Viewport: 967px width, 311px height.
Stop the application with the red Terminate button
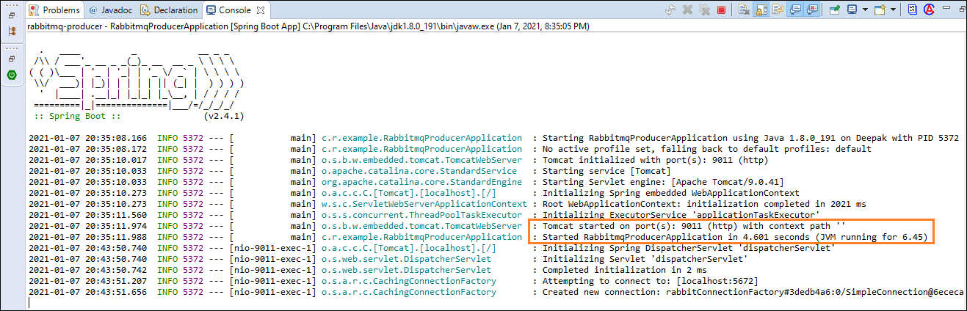click(721, 10)
